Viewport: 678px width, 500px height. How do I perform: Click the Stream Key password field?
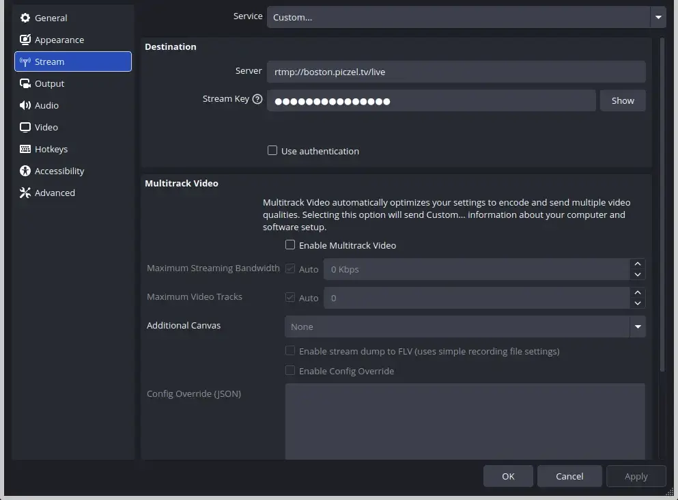pyautogui.click(x=431, y=100)
